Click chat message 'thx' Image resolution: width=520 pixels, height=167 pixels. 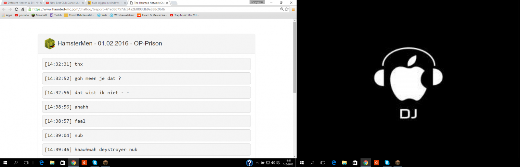(x=146, y=64)
